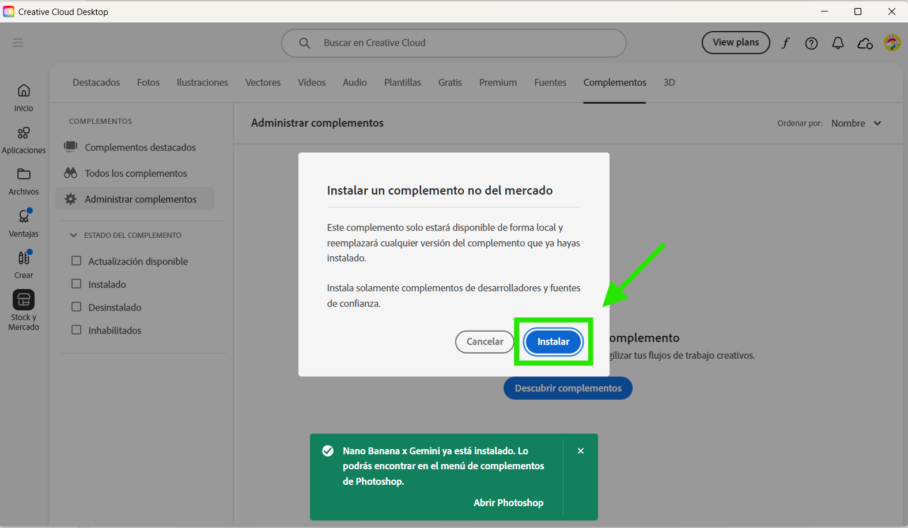The height and width of the screenshot is (528, 908).
Task: Open the Ordenar por Nombre dropdown
Action: (856, 123)
